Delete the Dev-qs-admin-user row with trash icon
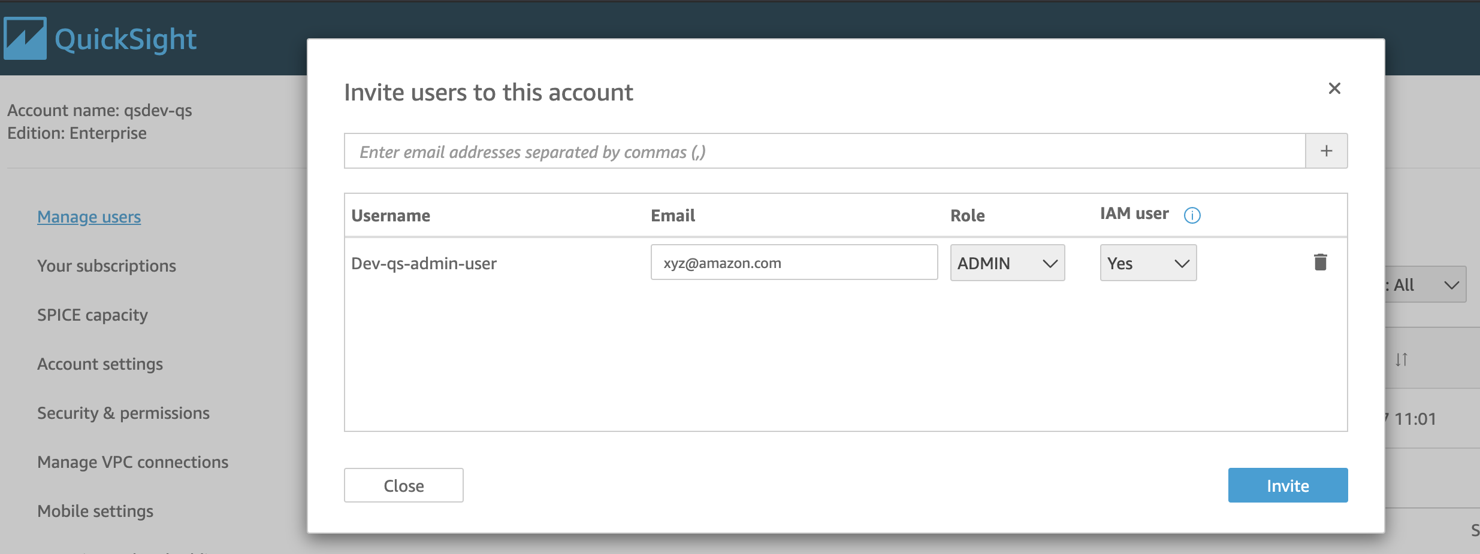The width and height of the screenshot is (1480, 554). (1320, 262)
